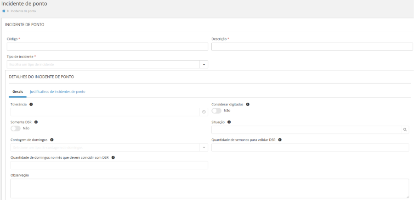Image resolution: width=414 pixels, height=200 pixels.
Task: Click the DETALHES DO INCIDENTE DE PONTO heading
Action: pyautogui.click(x=41, y=77)
